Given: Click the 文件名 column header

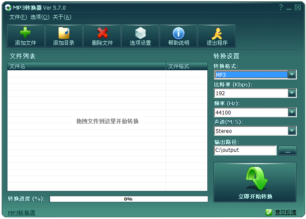Looking at the screenshot, I should point(86,66).
